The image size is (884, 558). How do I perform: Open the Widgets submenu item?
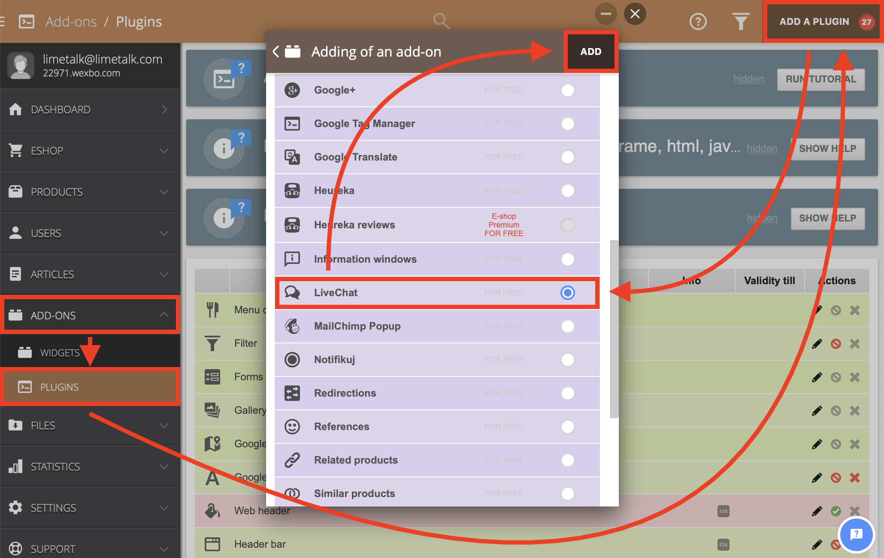tap(90, 352)
